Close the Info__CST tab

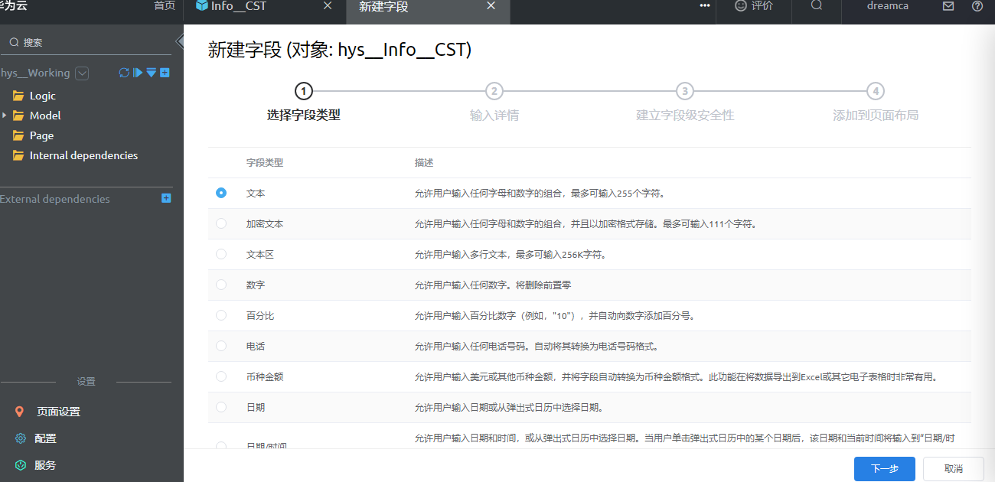tap(328, 6)
